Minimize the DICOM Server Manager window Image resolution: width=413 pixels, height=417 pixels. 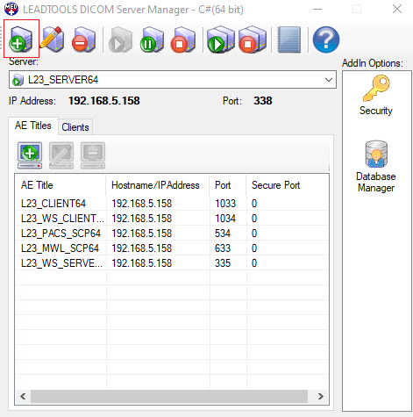[x=317, y=10]
